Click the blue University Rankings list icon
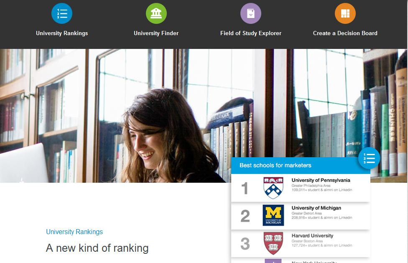 pos(62,13)
